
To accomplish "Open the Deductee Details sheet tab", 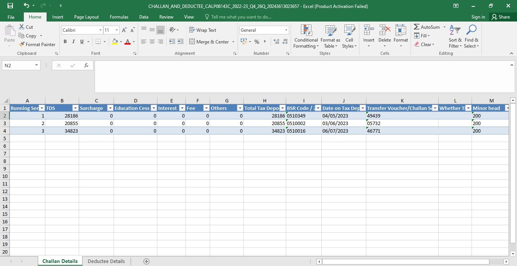I will pos(106,261).
